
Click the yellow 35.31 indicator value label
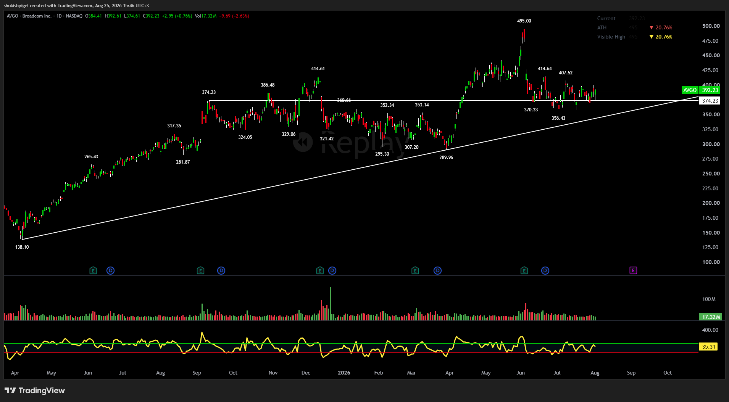708,347
